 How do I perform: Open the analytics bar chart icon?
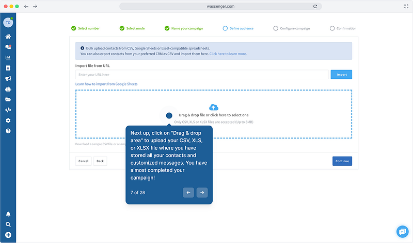(x=8, y=57)
